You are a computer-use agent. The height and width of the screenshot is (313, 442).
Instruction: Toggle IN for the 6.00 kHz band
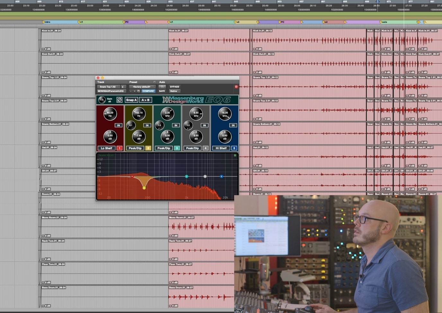pos(204,126)
